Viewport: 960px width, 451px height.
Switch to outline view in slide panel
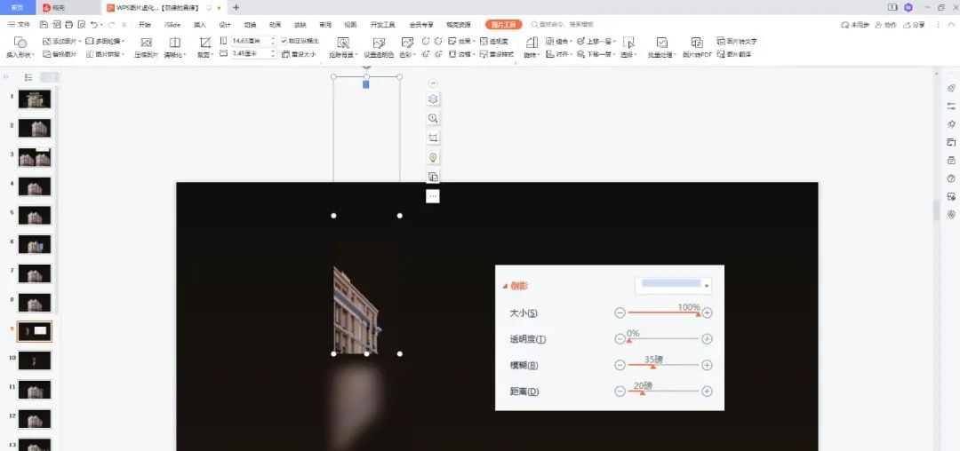[x=28, y=77]
